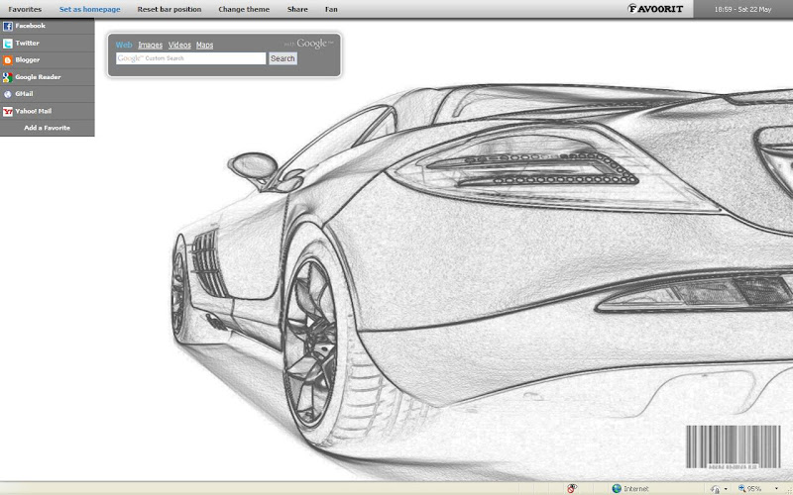Focus the Google Custom Search field
This screenshot has height=495, width=793.
pyautogui.click(x=191, y=58)
